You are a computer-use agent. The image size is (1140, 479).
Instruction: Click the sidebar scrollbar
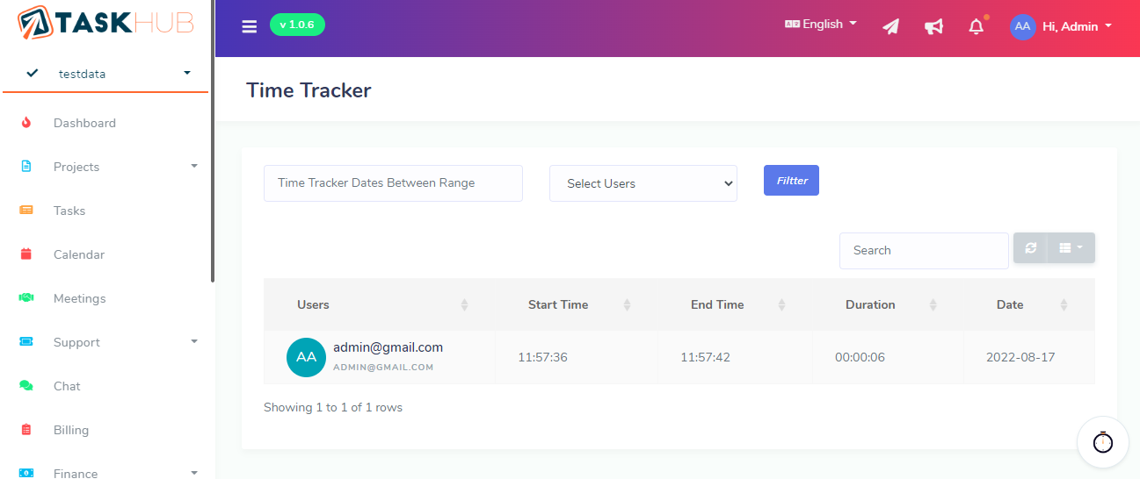213,140
